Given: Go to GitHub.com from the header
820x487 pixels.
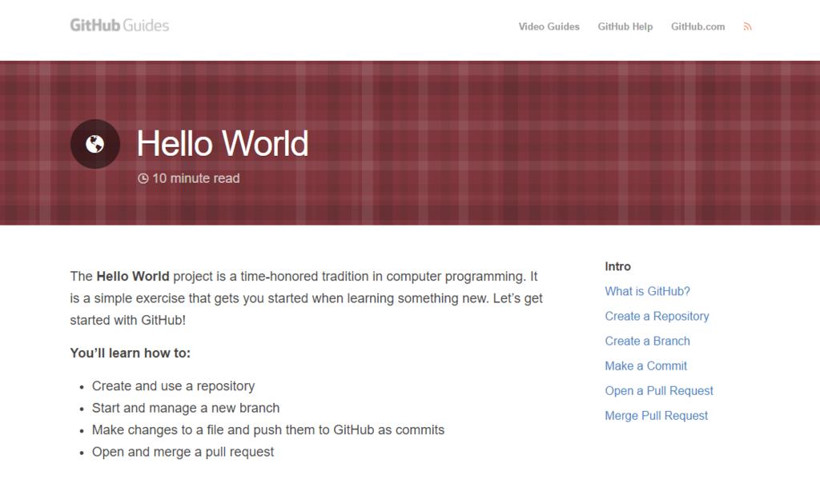Looking at the screenshot, I should pyautogui.click(x=697, y=26).
